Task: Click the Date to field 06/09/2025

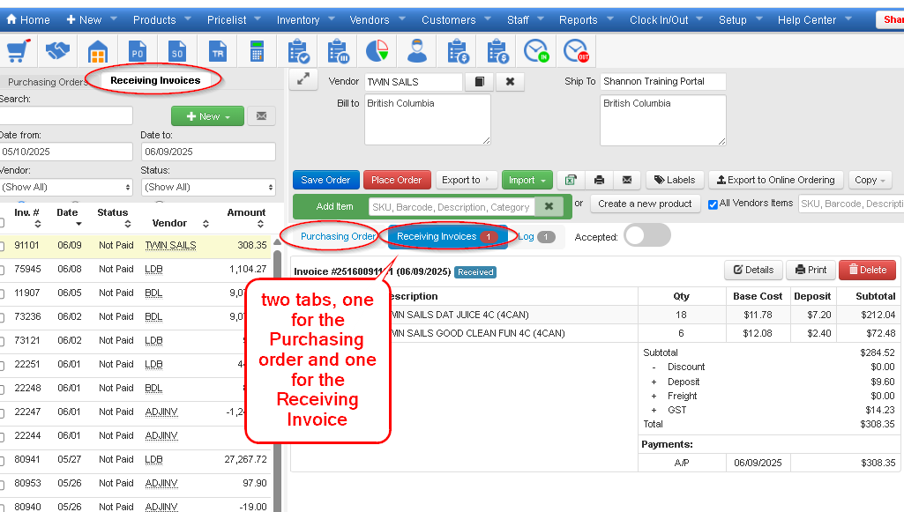Action: click(208, 152)
